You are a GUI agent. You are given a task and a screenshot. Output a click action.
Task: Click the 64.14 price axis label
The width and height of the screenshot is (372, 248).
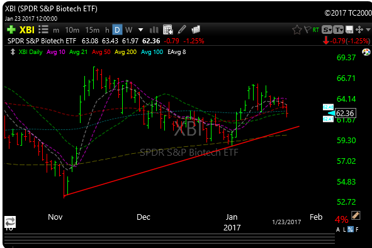tap(346, 99)
